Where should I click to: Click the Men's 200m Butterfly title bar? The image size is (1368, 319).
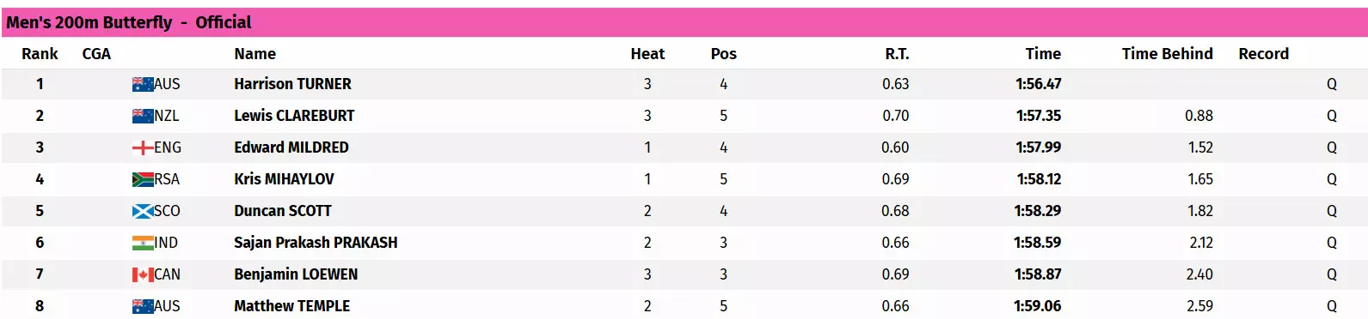click(x=684, y=22)
